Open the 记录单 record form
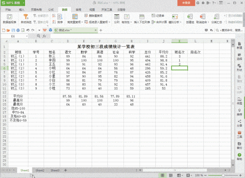245x178 pixels. pos(158,16)
